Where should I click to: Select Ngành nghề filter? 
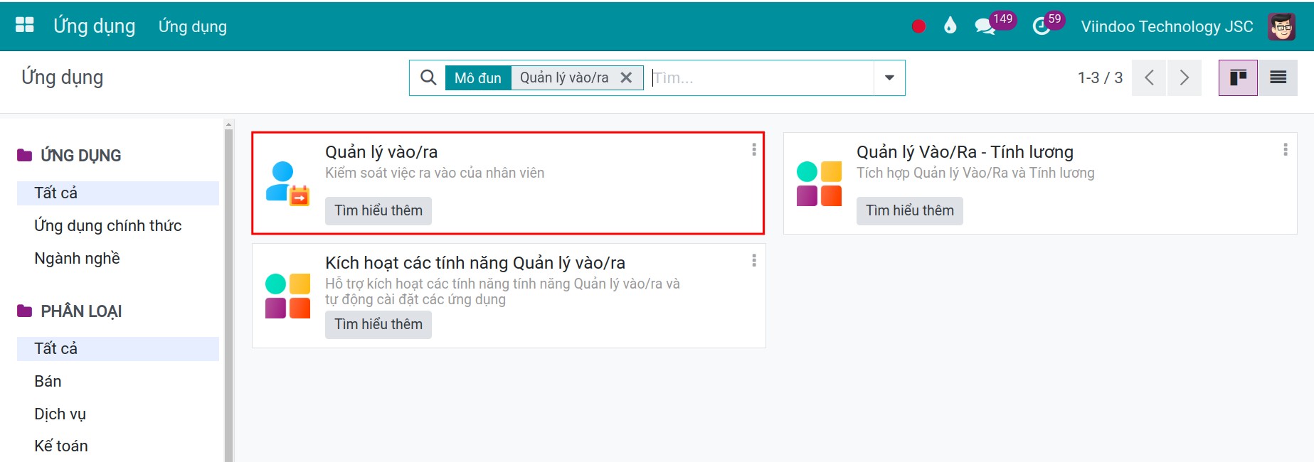[118, 259]
